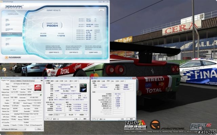Click the Driver Version field in GPU-Z
Viewport: 217px width, 135px height.
[x=26, y=114]
